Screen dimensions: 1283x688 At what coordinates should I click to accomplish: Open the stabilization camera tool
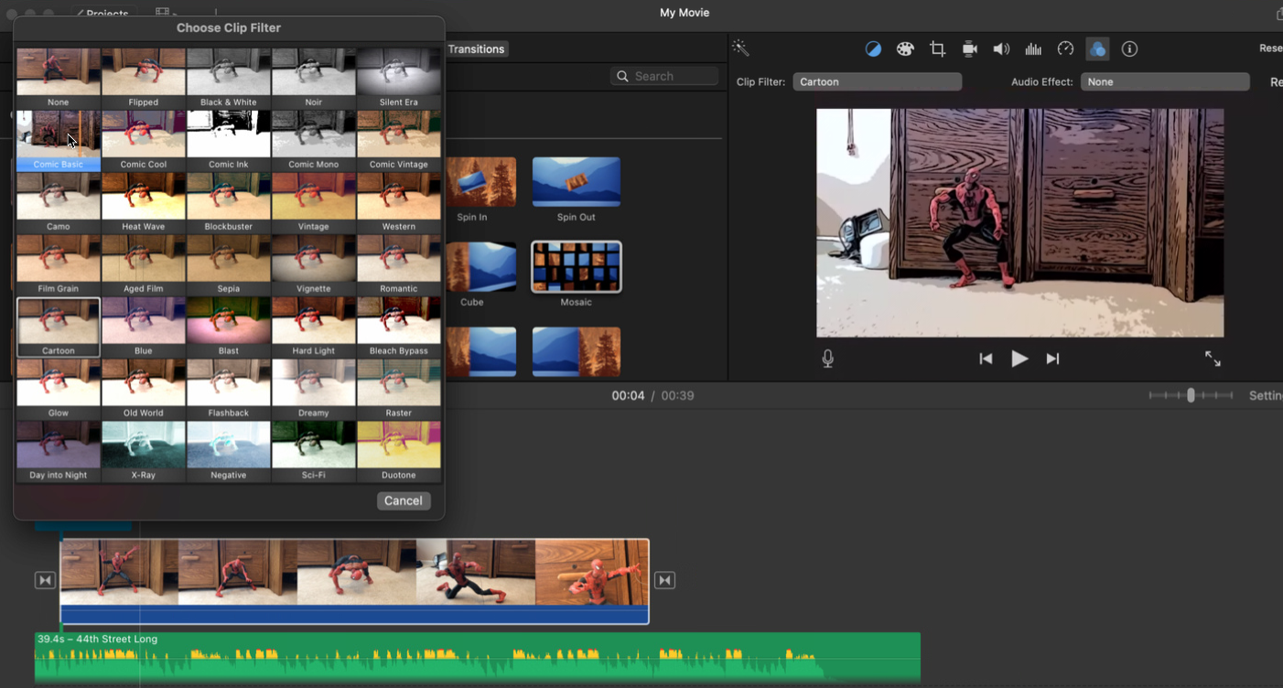point(969,49)
